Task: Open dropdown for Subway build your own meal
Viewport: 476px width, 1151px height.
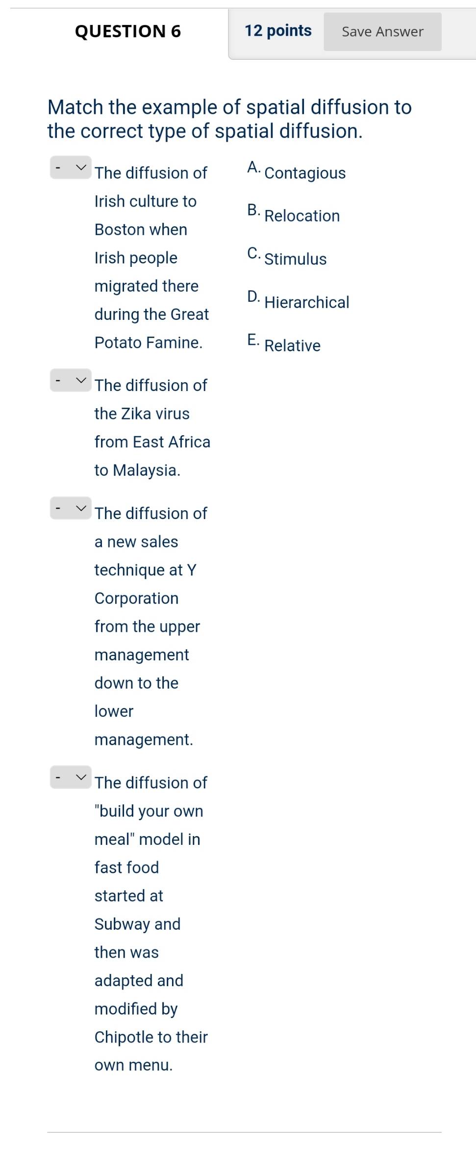Action: (x=71, y=777)
